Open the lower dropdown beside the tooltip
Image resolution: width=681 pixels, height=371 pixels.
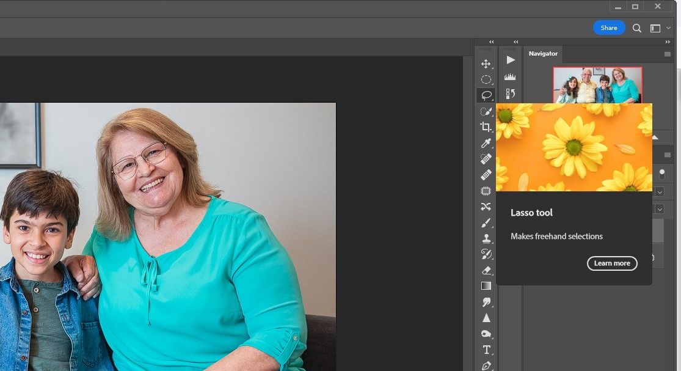[x=660, y=209]
